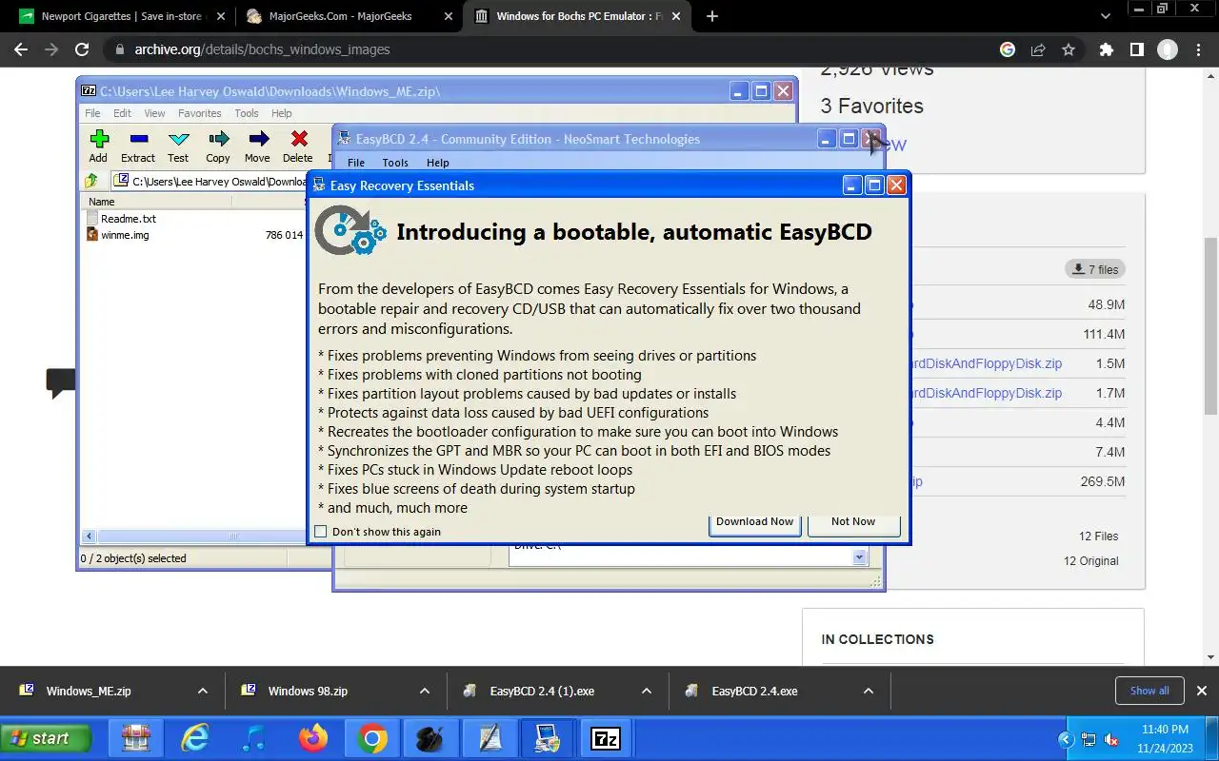The height and width of the screenshot is (761, 1219).
Task: Click the store icon next to start button
Action: click(x=136, y=738)
